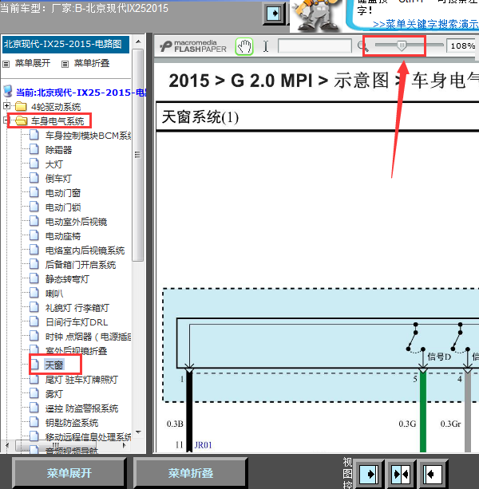Click the arrow panel toggle beside vehicle model
This screenshot has height=489, width=479.
click(x=274, y=14)
